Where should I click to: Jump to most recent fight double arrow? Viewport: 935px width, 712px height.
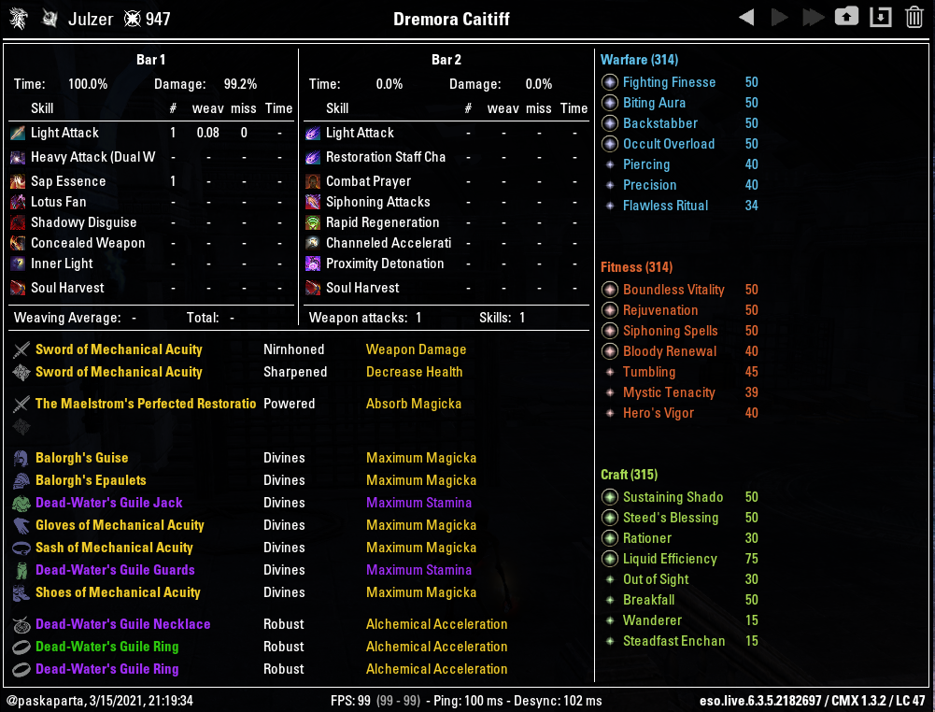[813, 18]
